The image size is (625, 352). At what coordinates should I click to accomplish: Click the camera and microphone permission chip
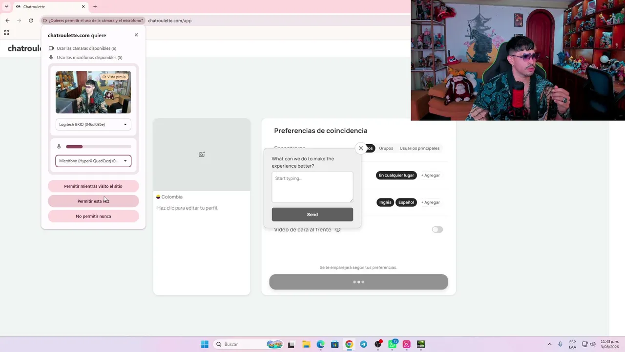tap(93, 21)
